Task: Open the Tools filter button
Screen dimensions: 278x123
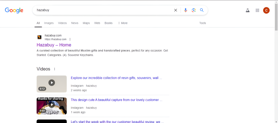Action: (203, 23)
